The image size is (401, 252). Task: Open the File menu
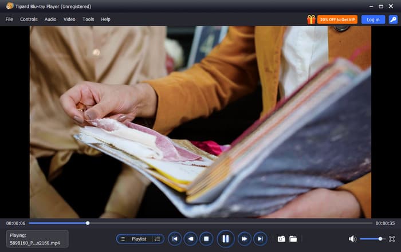click(9, 19)
